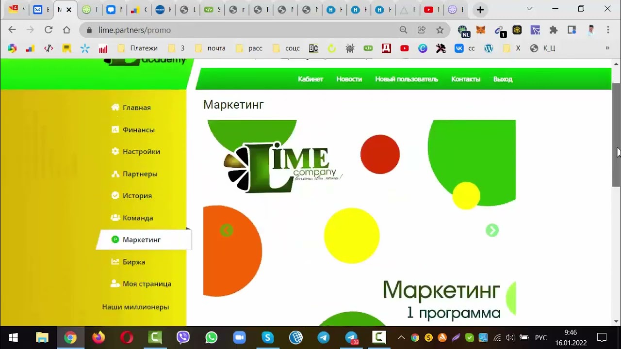Open the MetaMask fox extension
Viewport: 621px width, 349px height.
(x=480, y=30)
